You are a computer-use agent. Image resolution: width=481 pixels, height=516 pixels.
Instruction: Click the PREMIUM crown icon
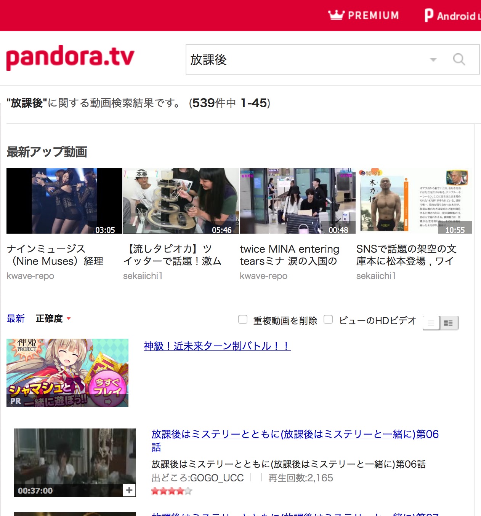(336, 15)
